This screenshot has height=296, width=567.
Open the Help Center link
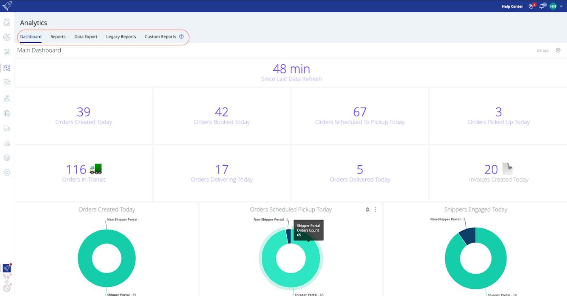(512, 6)
